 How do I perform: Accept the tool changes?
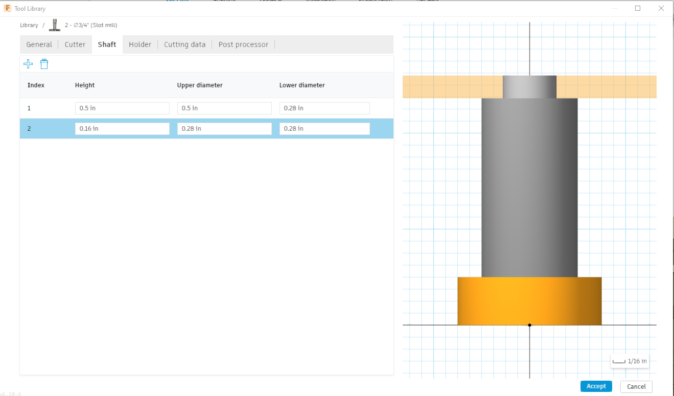coord(596,386)
